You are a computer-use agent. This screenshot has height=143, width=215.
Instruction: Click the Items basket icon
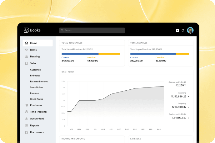[27, 50]
